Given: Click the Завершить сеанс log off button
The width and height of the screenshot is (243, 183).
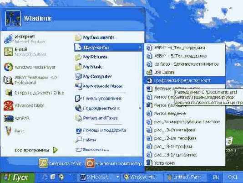Looking at the screenshot, I should [x=61, y=163].
